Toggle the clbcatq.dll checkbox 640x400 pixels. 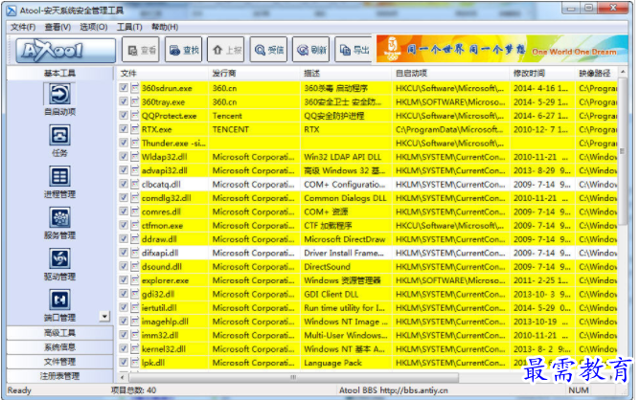click(x=124, y=184)
